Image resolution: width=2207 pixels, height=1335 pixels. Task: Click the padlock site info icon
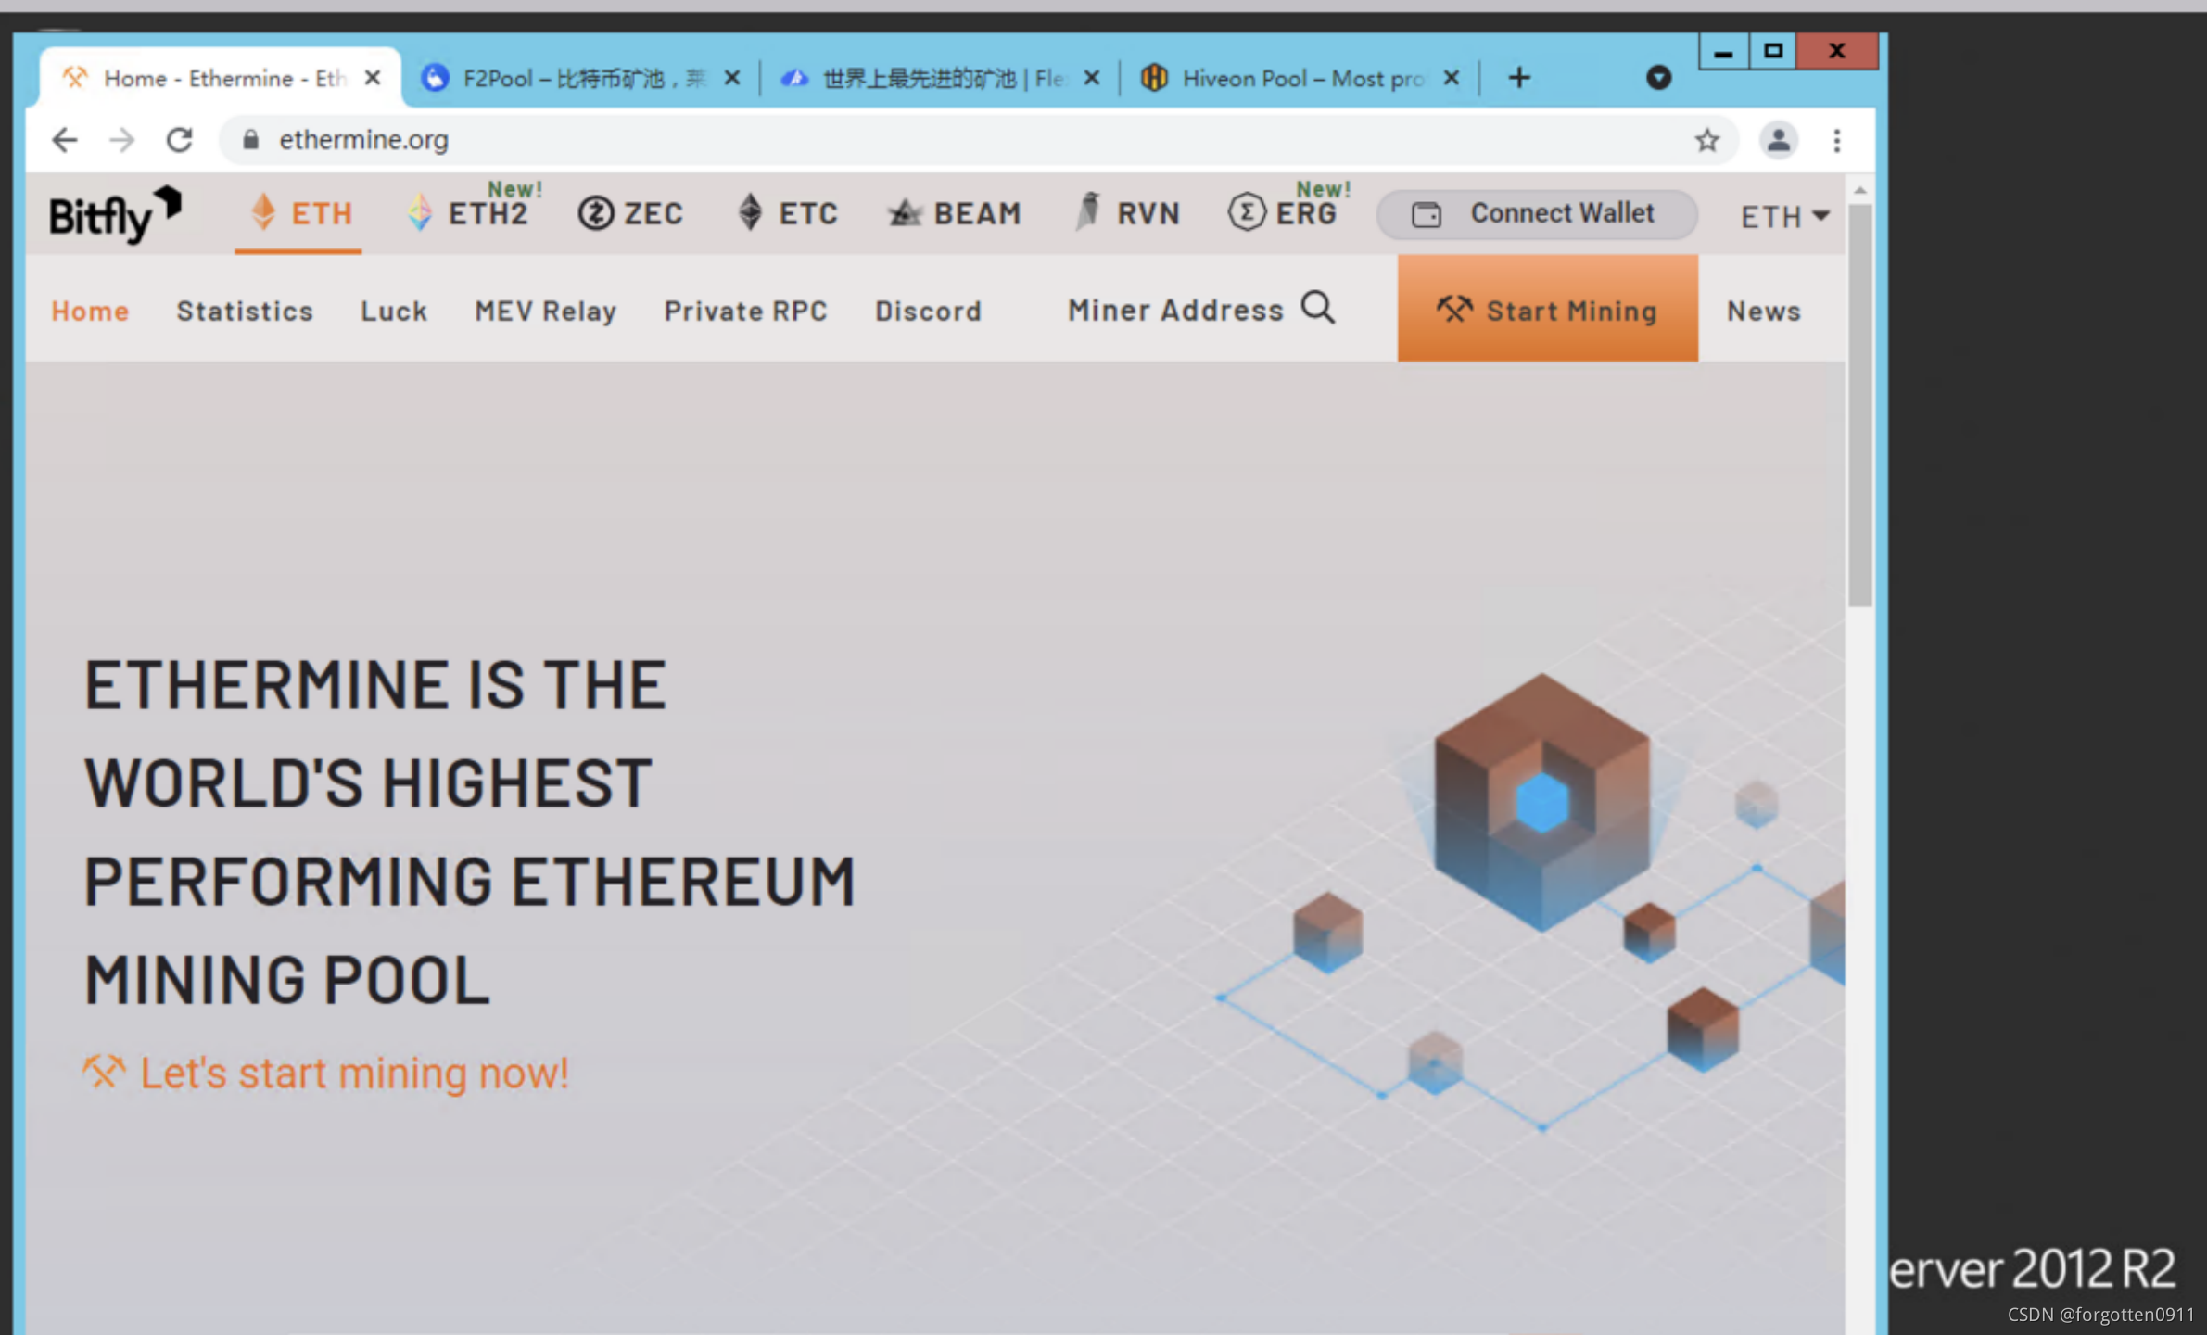250,140
